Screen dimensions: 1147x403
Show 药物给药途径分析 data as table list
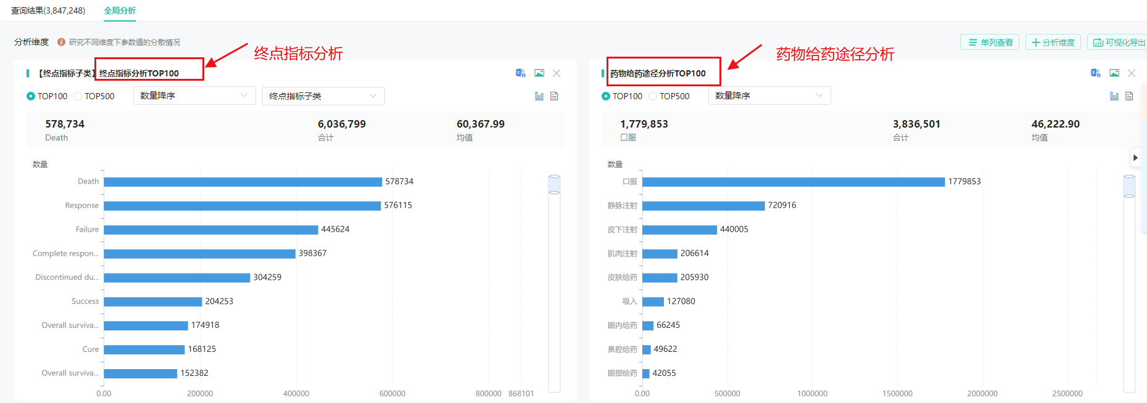pos(1129,96)
